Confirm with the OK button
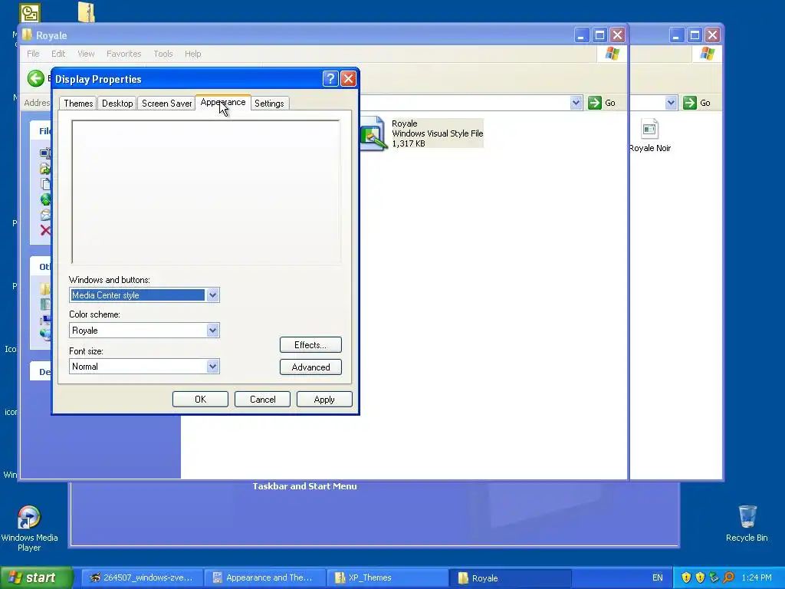The image size is (785, 589). point(200,399)
